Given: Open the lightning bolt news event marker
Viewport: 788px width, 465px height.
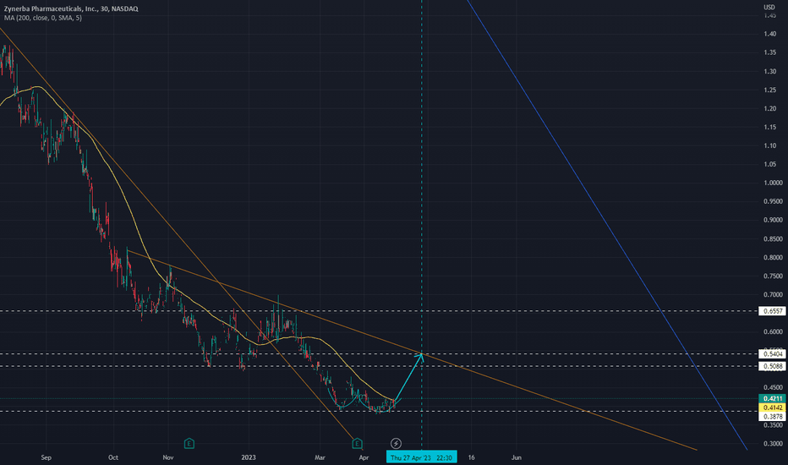Looking at the screenshot, I should pos(396,443).
